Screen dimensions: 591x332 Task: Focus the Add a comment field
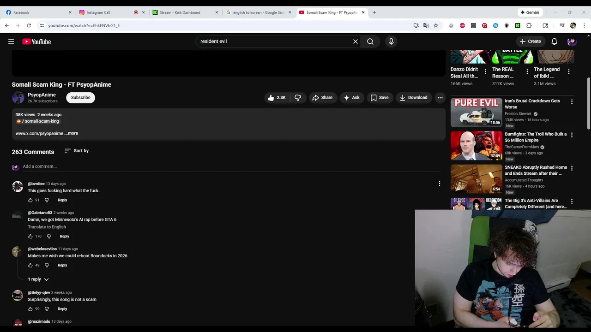coord(231,166)
